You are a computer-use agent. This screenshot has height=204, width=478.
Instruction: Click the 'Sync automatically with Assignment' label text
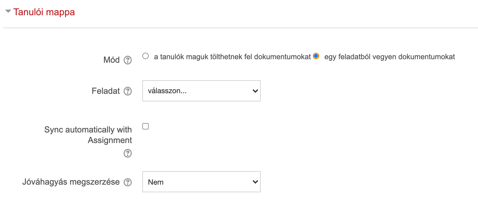pos(88,135)
